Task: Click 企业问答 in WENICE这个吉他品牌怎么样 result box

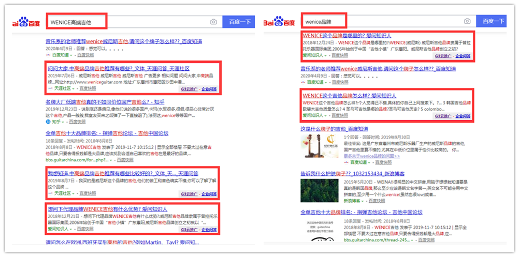Action: pyautogui.click(x=463, y=116)
